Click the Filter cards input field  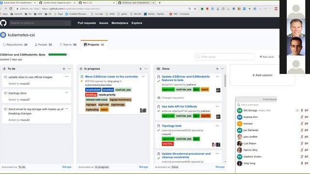225,57
